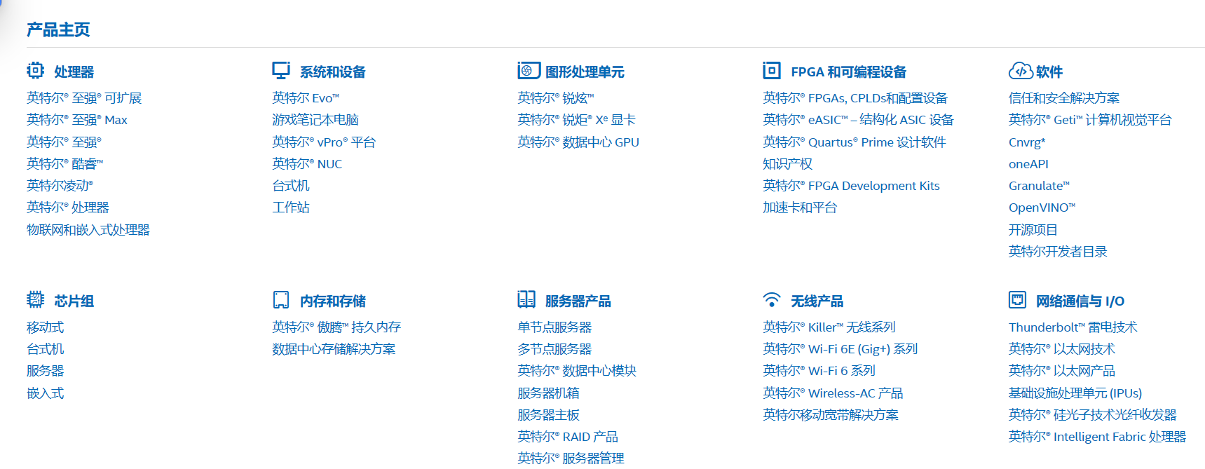Viewport: 1205px width, 469px height.
Task: Select 英特尔® RAID 产品 link
Action: [x=568, y=436]
